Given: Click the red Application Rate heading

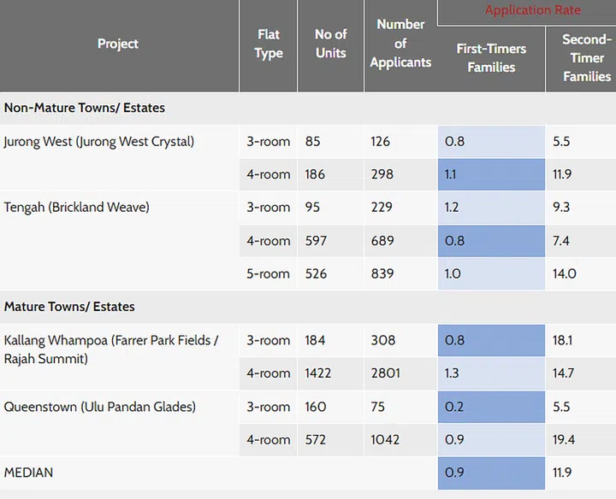Looking at the screenshot, I should coord(532,10).
